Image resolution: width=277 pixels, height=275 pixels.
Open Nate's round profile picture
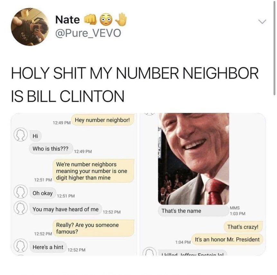click(30, 27)
